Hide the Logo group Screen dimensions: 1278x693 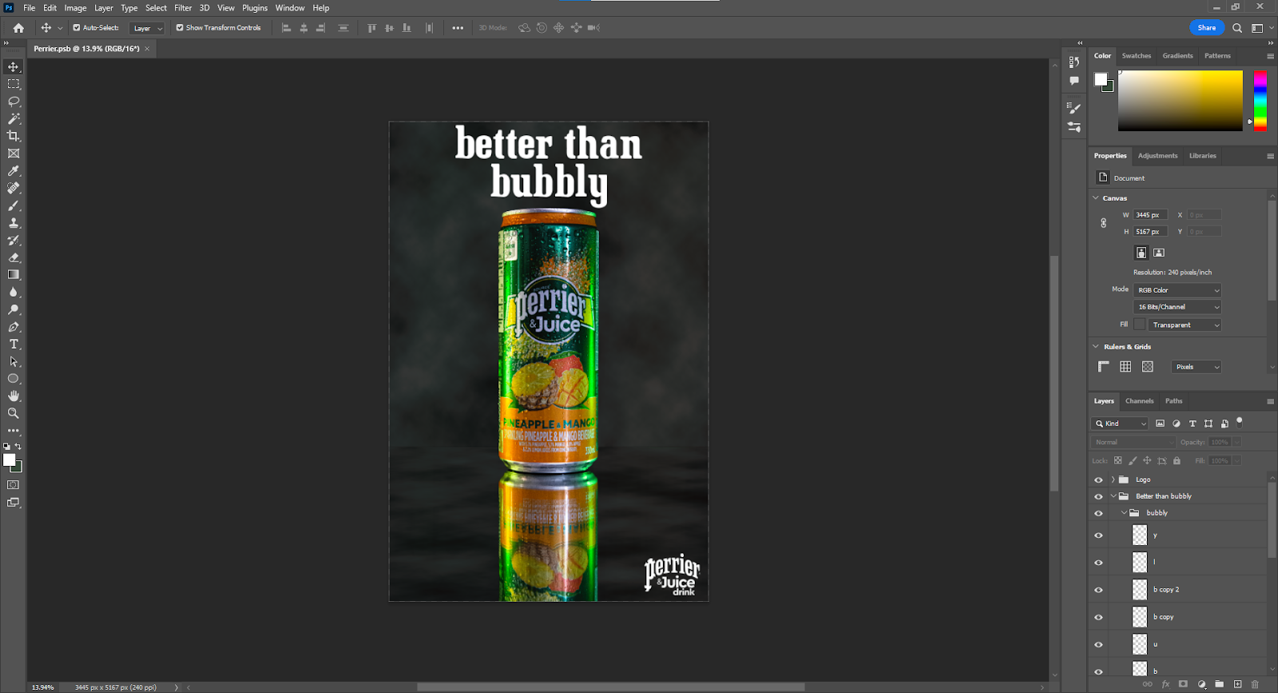tap(1098, 480)
